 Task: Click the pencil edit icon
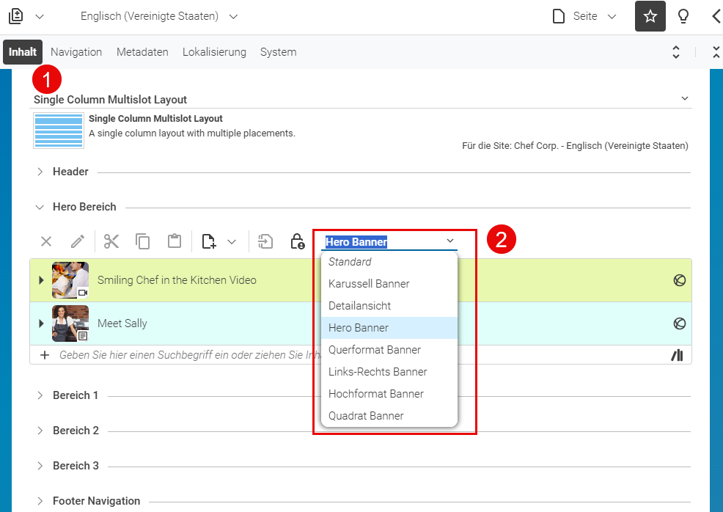click(x=78, y=241)
